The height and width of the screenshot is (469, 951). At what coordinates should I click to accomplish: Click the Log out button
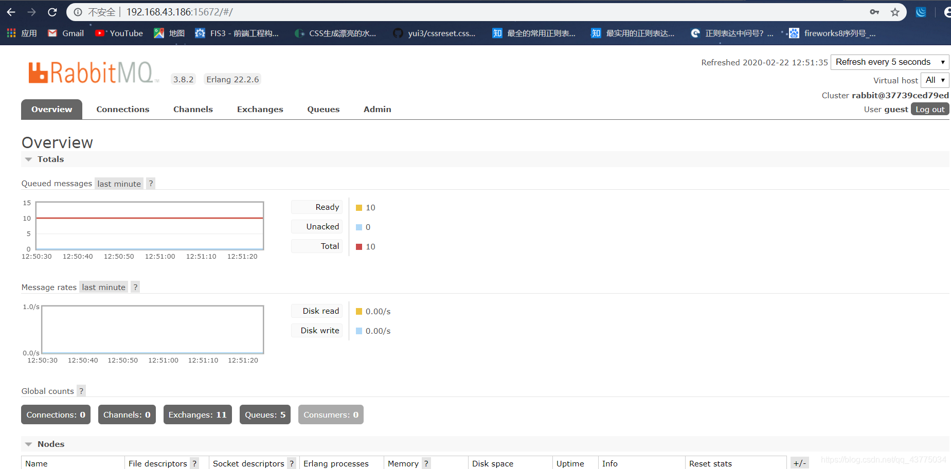(x=930, y=109)
